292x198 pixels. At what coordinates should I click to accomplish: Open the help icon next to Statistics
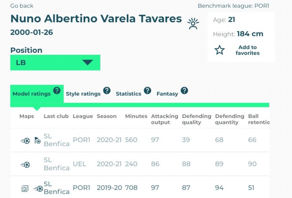(x=147, y=91)
